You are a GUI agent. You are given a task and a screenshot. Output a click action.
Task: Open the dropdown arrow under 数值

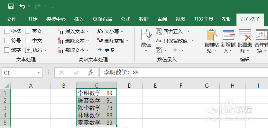tap(146, 51)
